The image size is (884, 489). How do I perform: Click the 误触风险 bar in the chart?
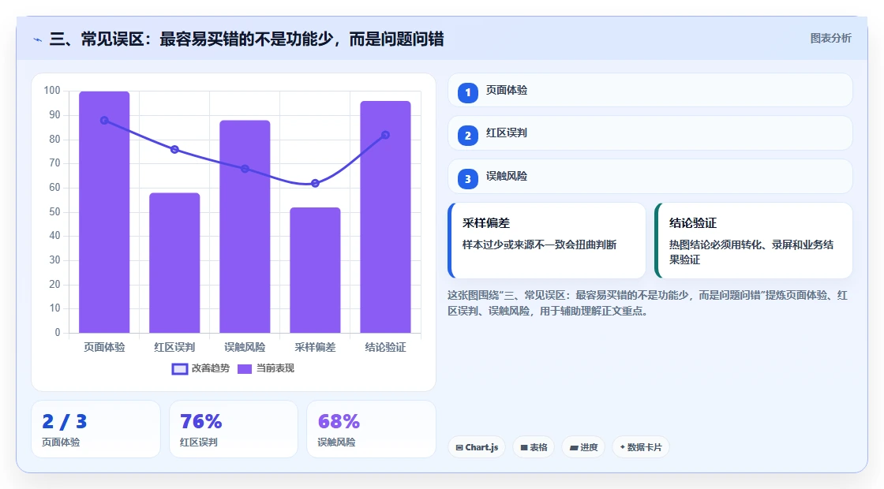coord(245,226)
